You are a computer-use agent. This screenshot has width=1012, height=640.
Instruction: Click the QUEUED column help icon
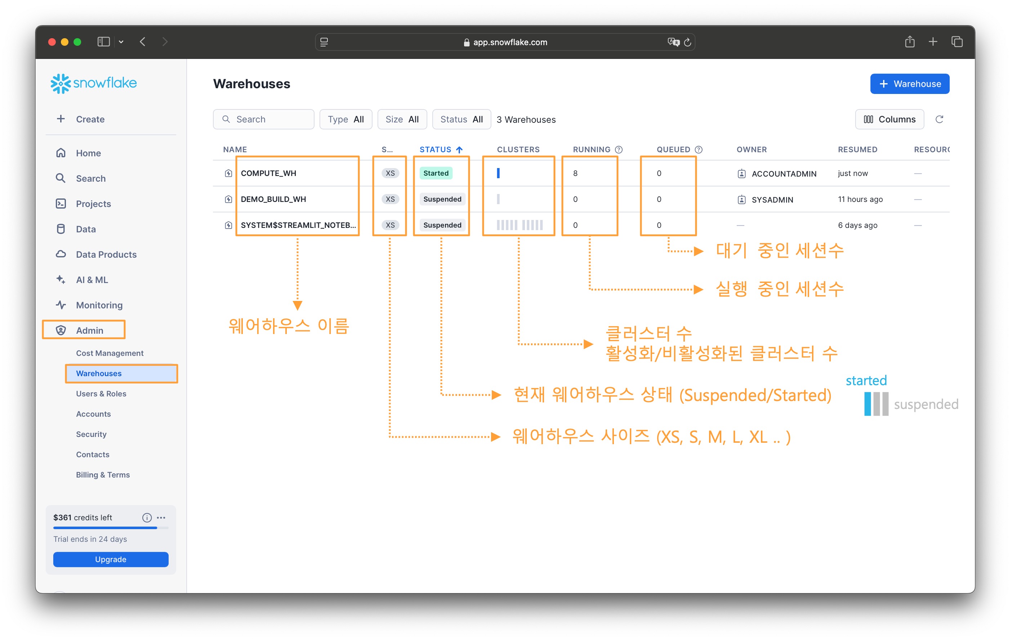(699, 149)
